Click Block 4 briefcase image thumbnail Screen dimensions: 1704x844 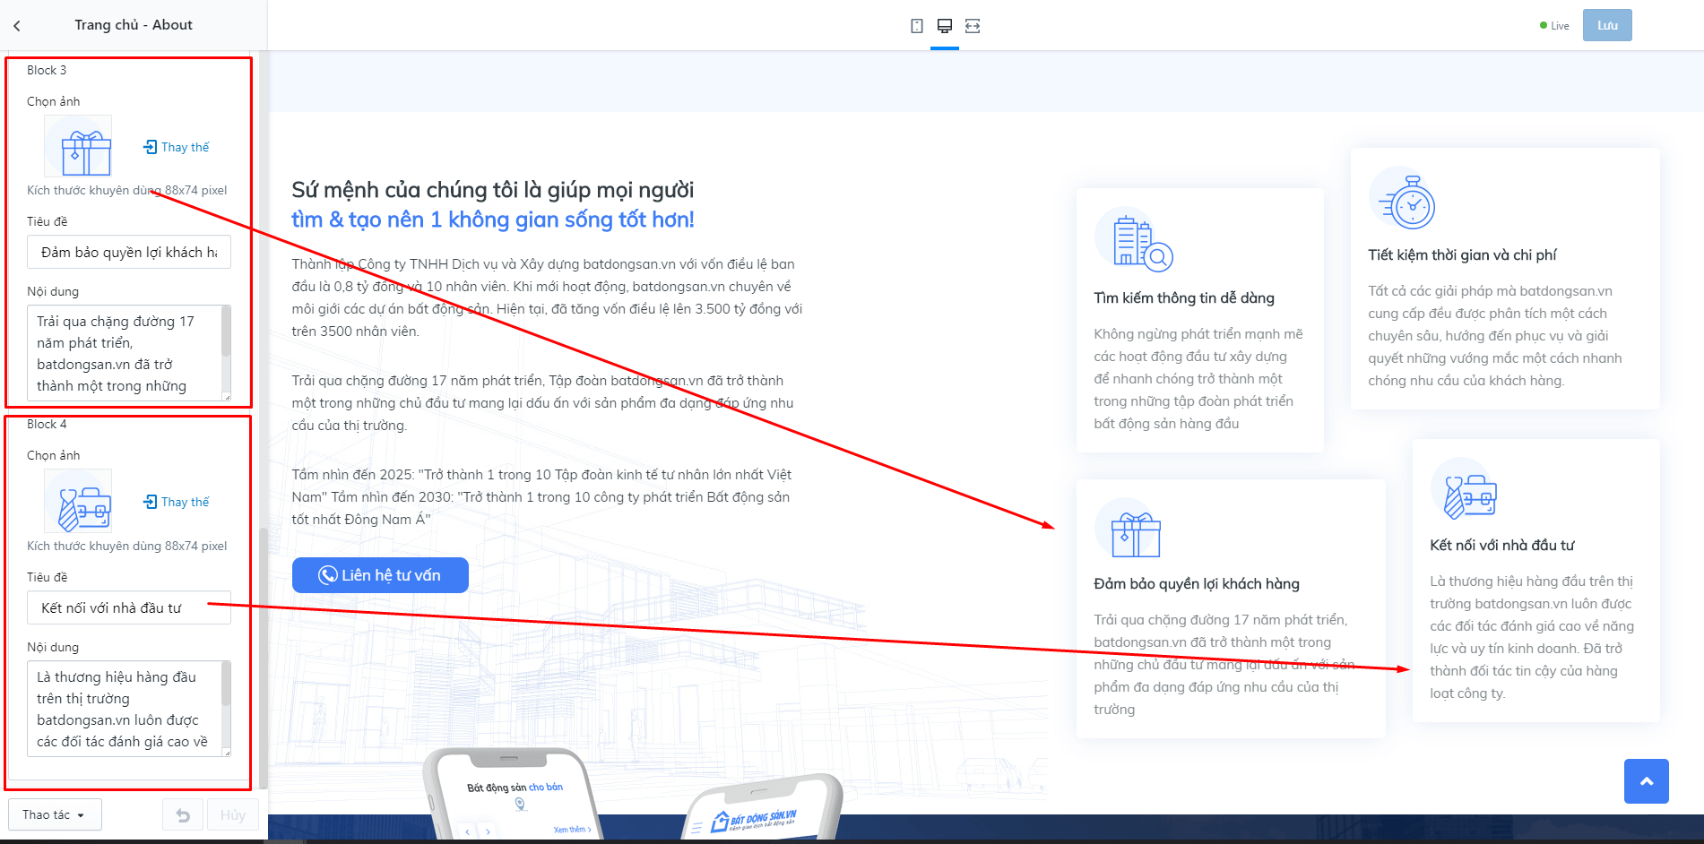[78, 501]
